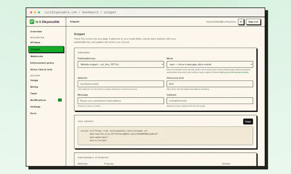The height and width of the screenshot is (174, 291).
Task: Click the Sign out button
Action: pyautogui.click(x=253, y=22)
